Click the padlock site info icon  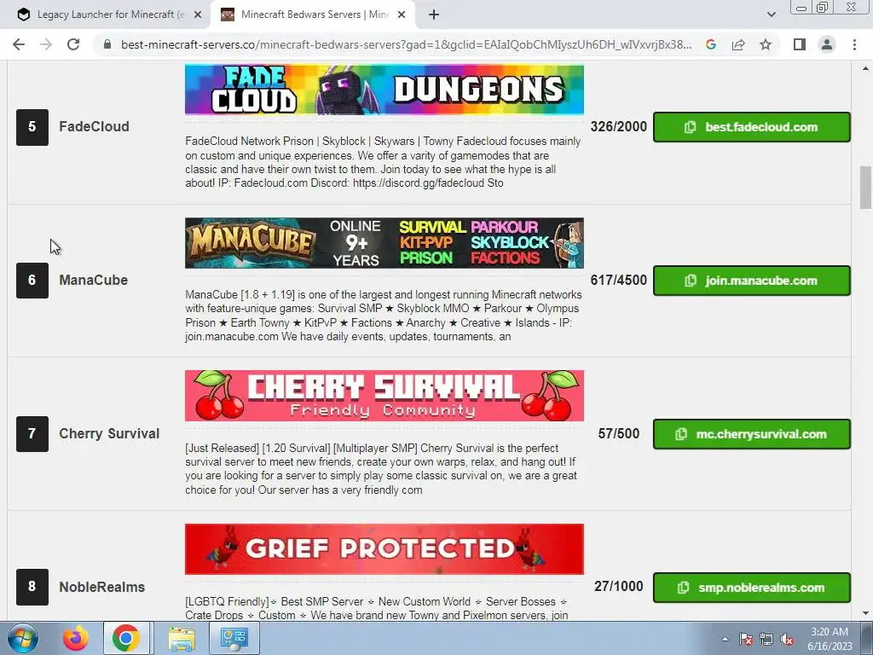[x=107, y=44]
